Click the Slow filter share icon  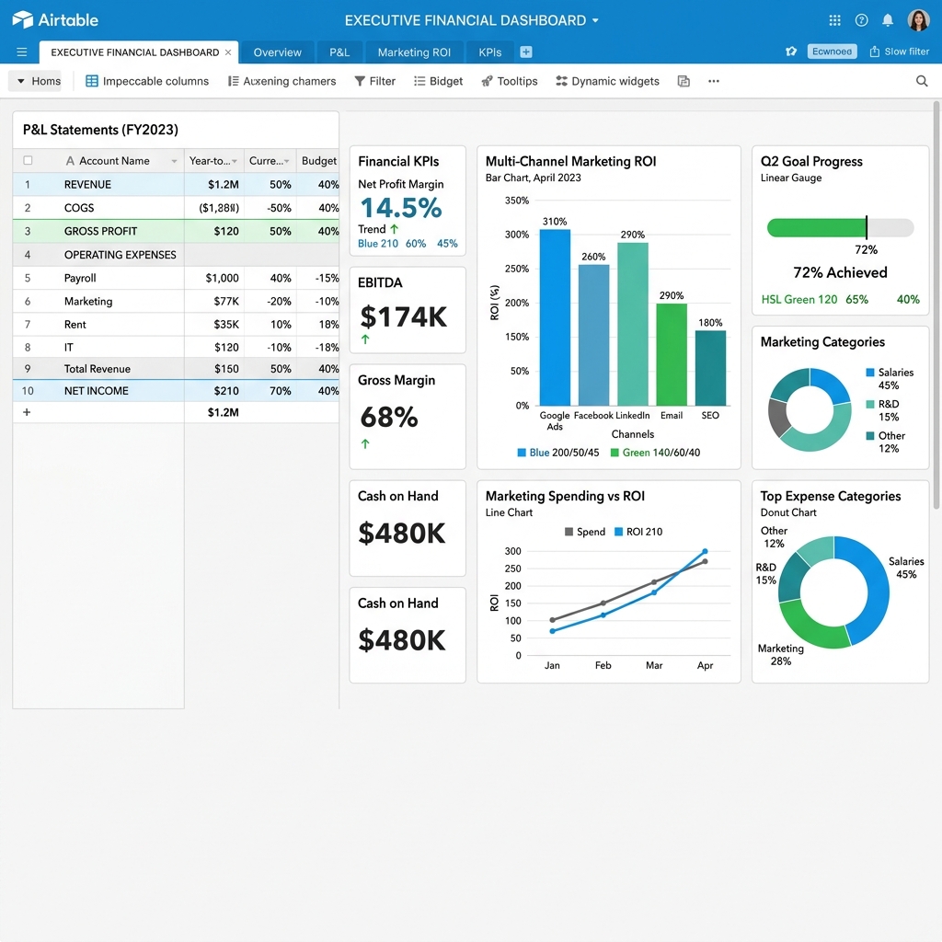point(875,52)
